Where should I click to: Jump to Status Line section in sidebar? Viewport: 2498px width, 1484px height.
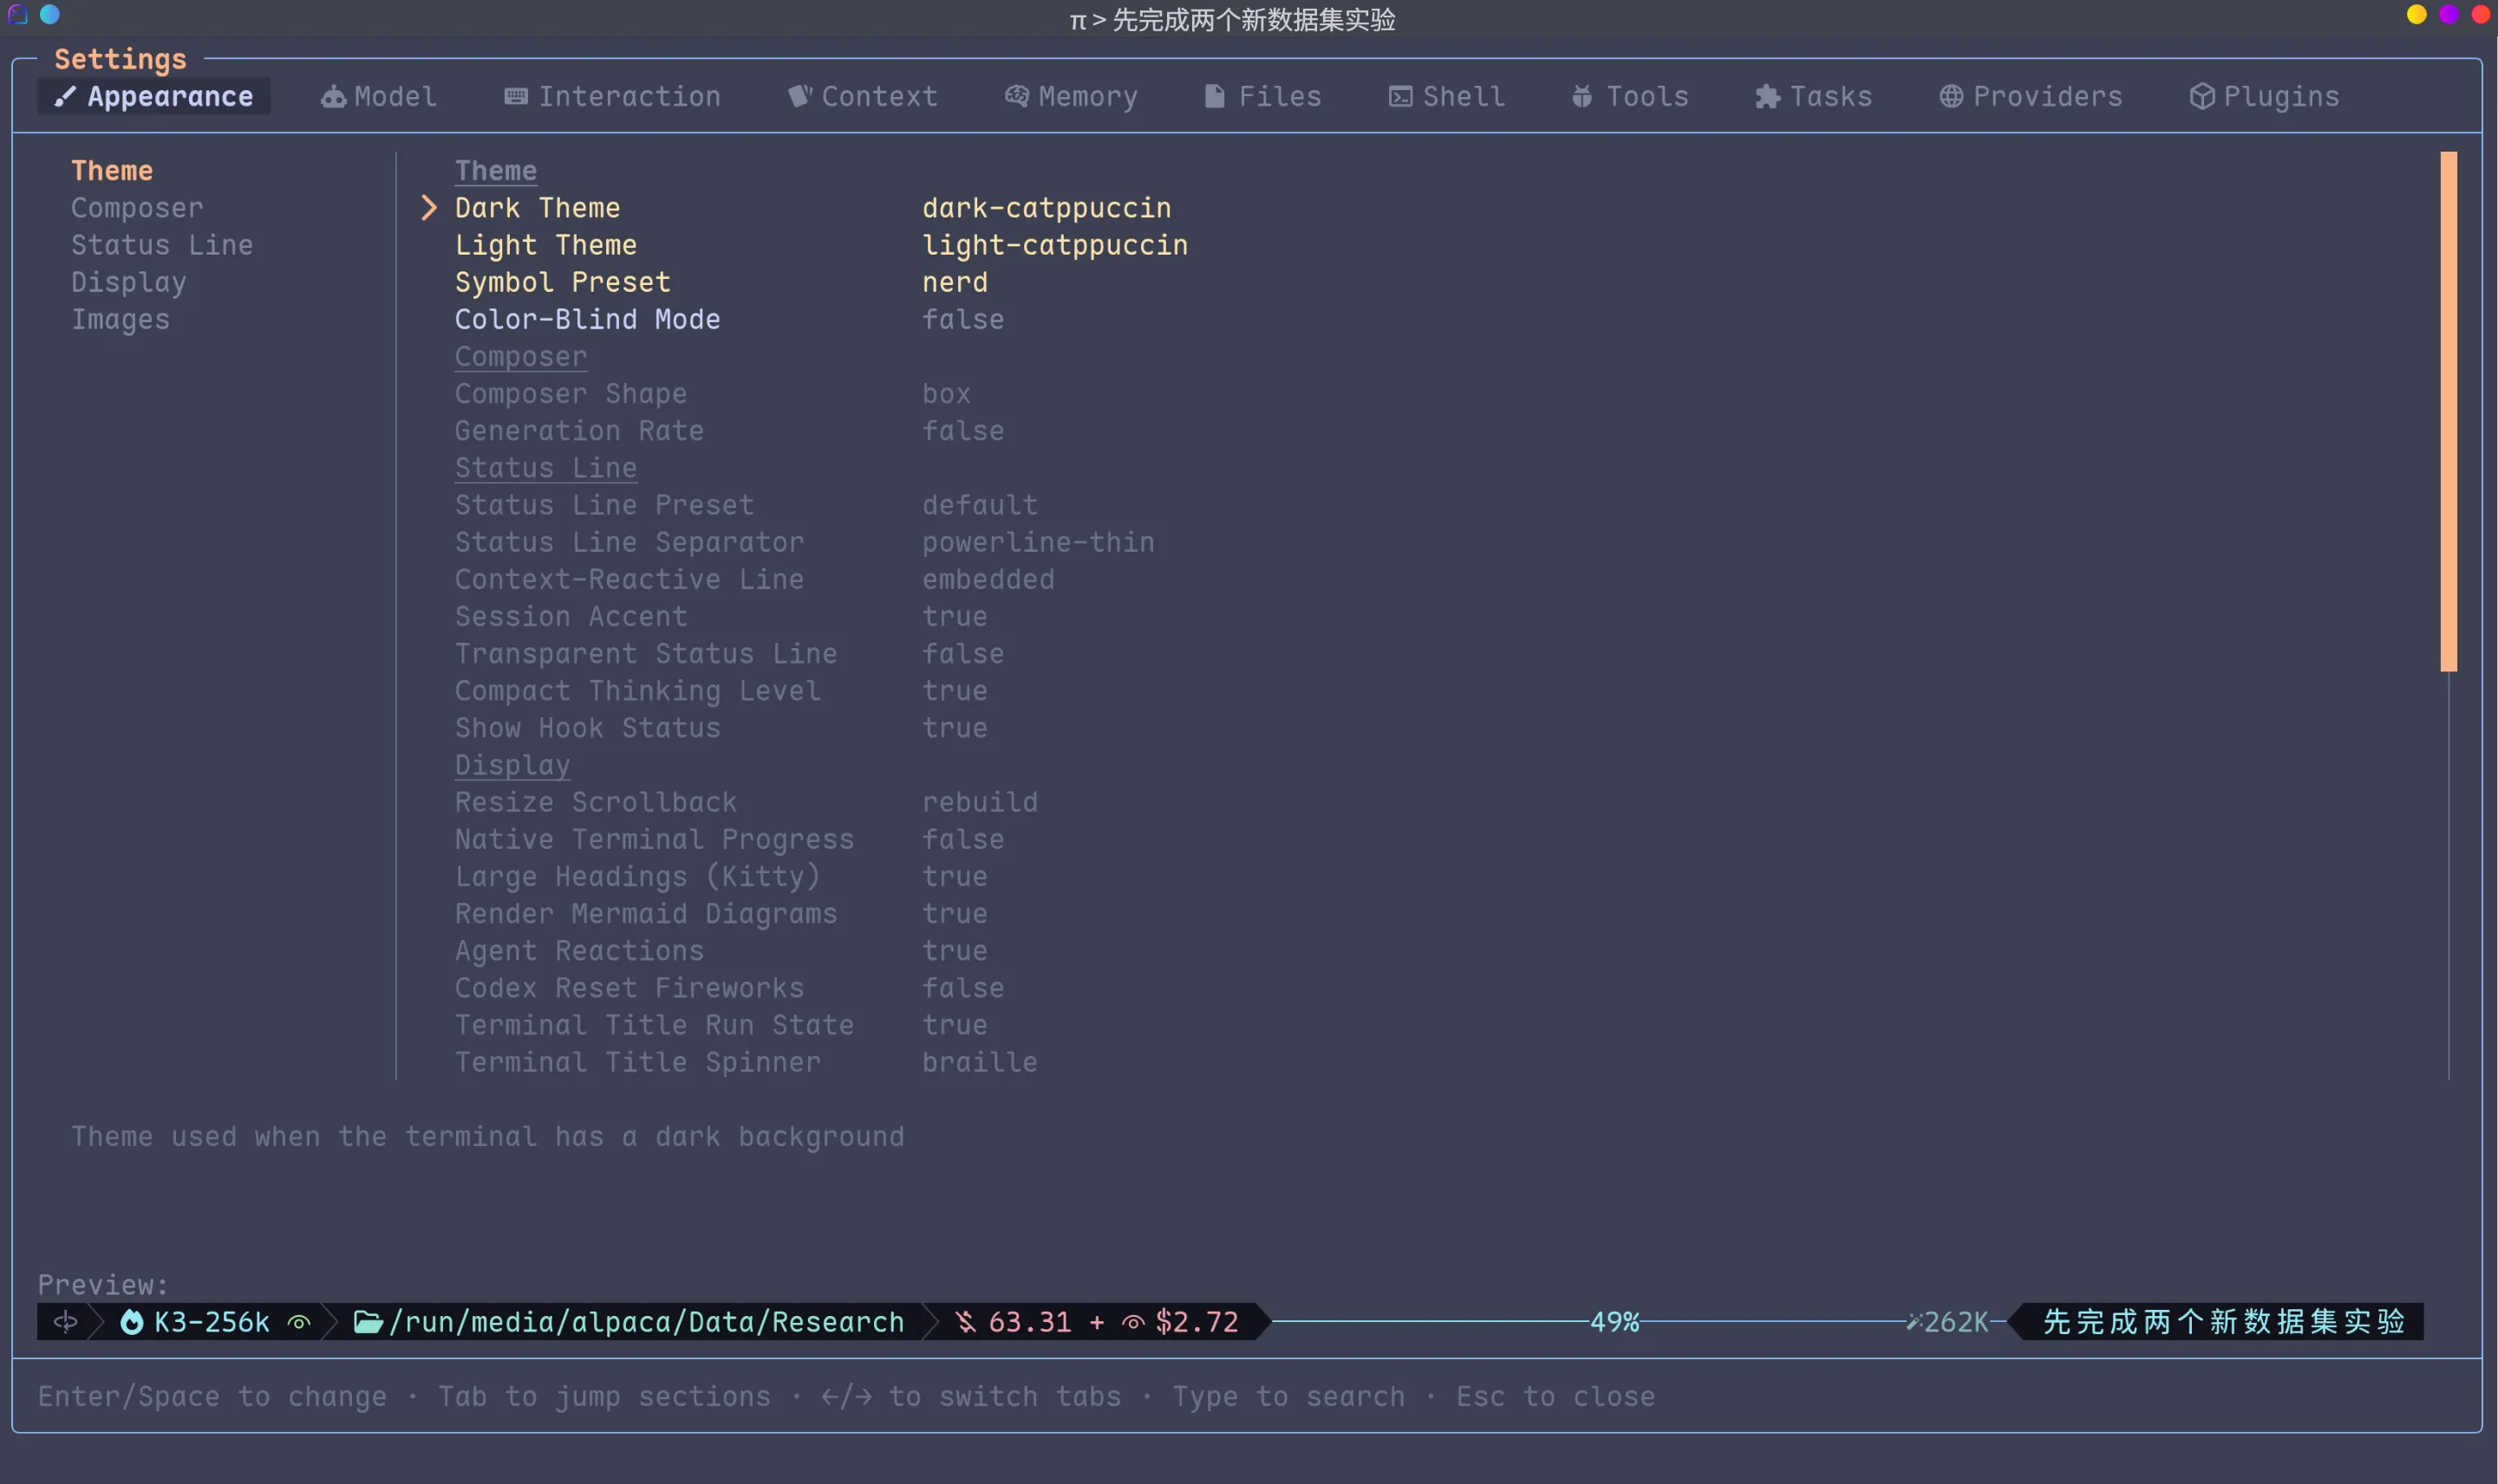coord(162,245)
